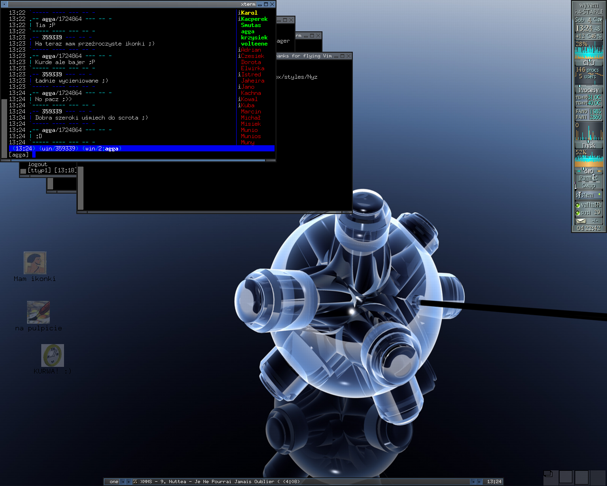Click the Dysk panel label in GKrellM
The image size is (607, 486).
point(589,145)
